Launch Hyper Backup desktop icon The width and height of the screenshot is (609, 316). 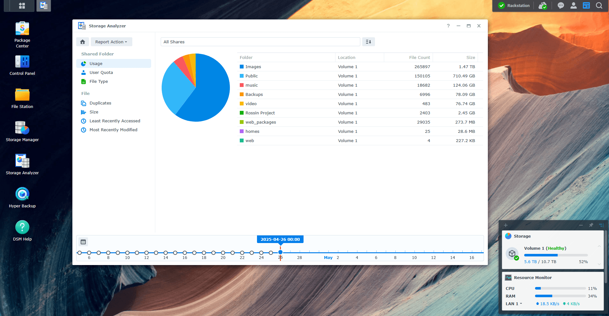[22, 197]
